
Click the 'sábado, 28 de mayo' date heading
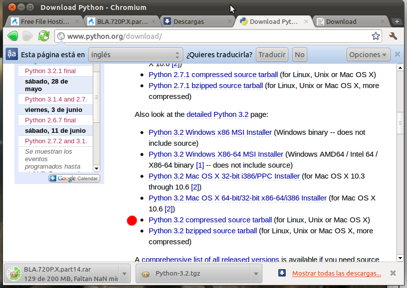coord(46,85)
